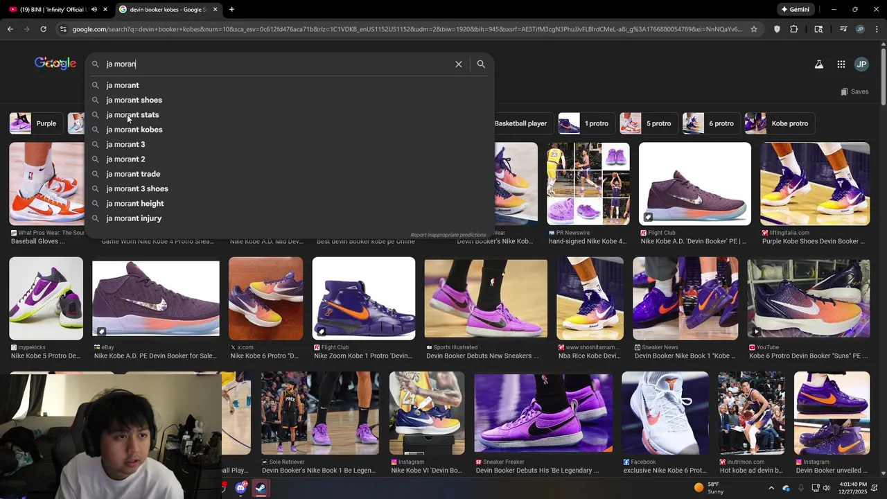Image resolution: width=887 pixels, height=499 pixels.
Task: Open eBay Nike Kobe A.D. PE image
Action: 156,298
